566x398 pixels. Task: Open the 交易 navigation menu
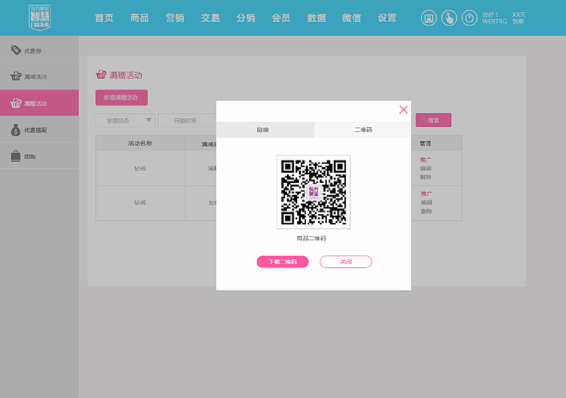point(210,18)
